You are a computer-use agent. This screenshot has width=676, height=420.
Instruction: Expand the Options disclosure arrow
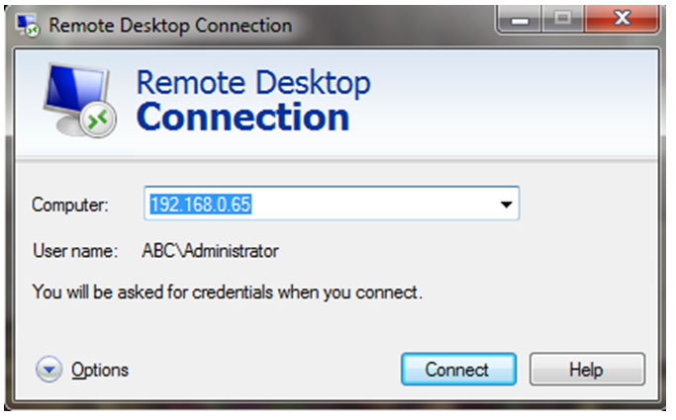[x=48, y=370]
